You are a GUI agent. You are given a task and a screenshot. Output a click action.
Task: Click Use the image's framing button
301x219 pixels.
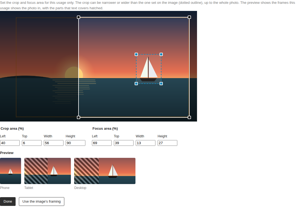(x=42, y=201)
